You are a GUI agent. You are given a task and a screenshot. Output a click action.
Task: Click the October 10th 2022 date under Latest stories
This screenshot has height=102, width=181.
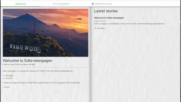(x=100, y=21)
